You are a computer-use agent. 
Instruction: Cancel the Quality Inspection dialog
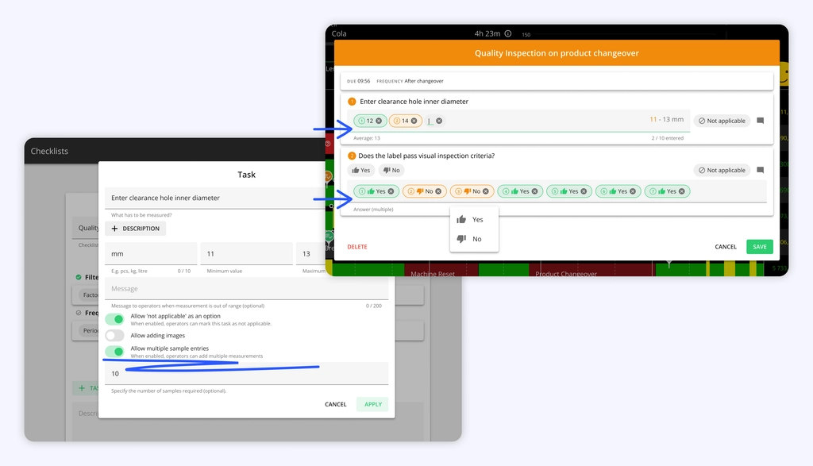[726, 247]
